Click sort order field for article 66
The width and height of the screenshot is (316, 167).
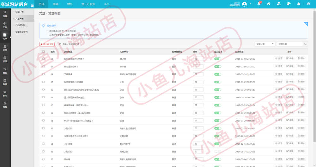198,59
